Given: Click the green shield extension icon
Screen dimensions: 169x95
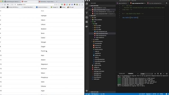Looking at the screenshot, I should click(62, 5).
